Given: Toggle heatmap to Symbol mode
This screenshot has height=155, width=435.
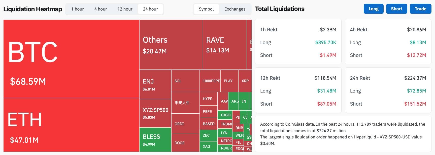Looking at the screenshot, I should pos(206,9).
